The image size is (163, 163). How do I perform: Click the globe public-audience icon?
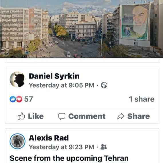click(x=104, y=85)
